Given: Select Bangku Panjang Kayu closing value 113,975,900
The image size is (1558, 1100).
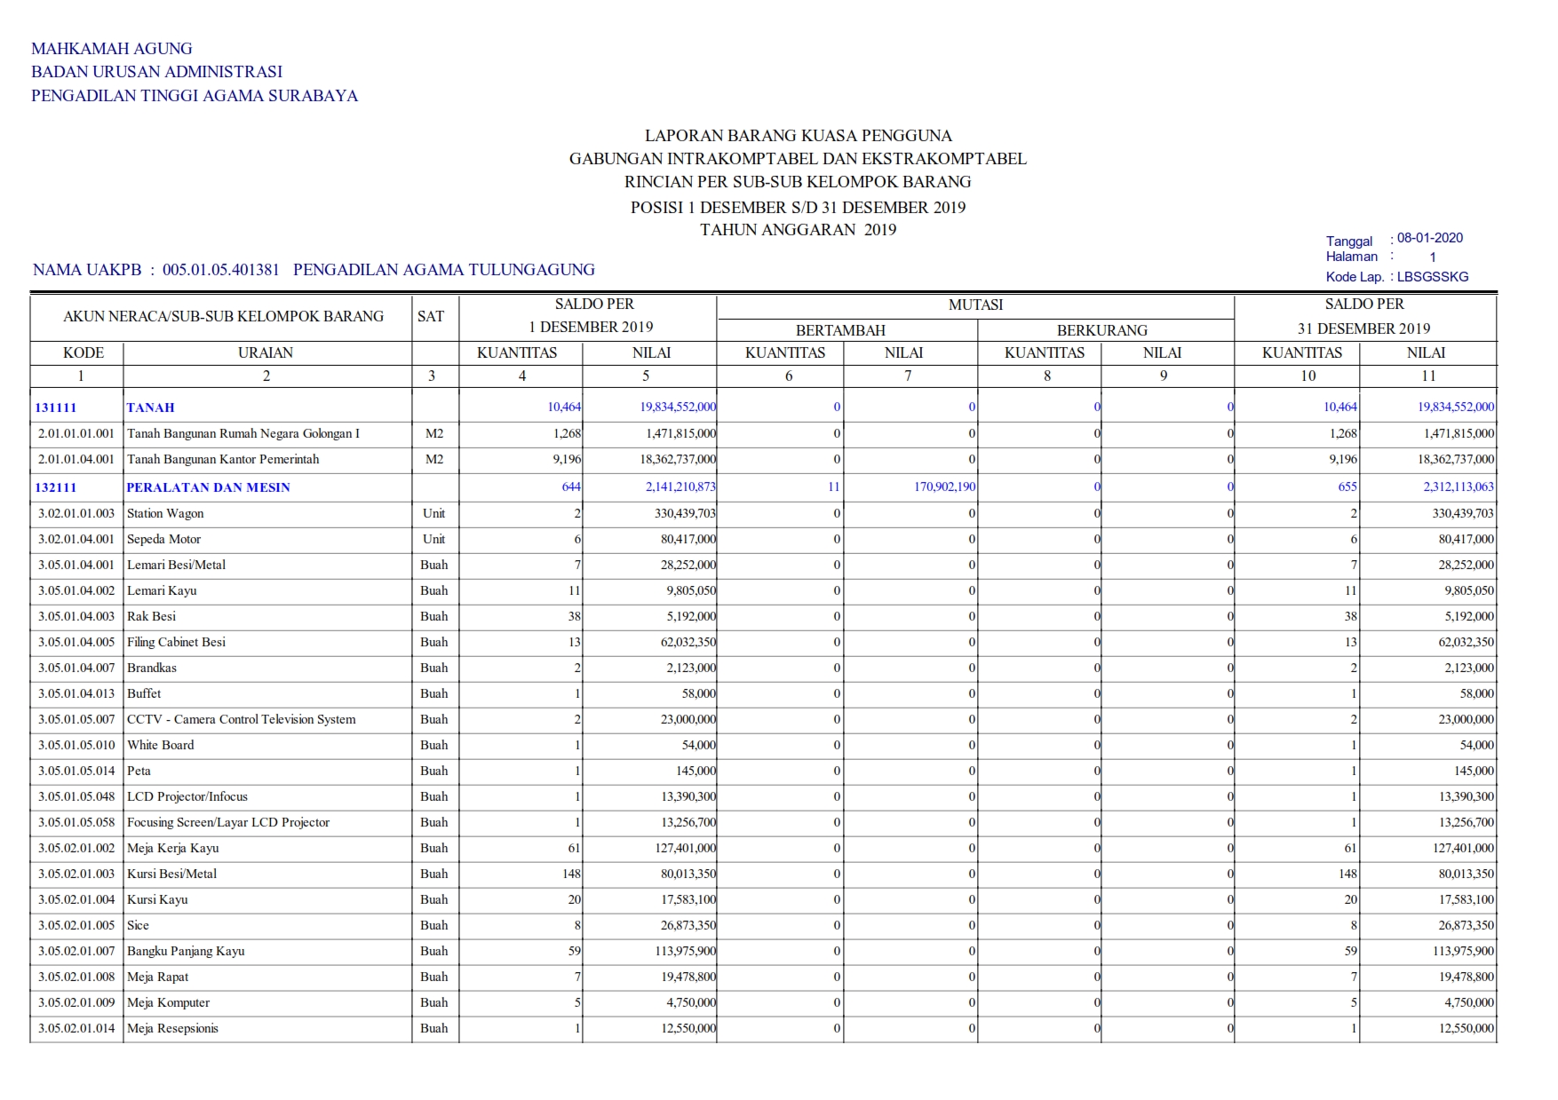Looking at the screenshot, I should [x=1464, y=952].
